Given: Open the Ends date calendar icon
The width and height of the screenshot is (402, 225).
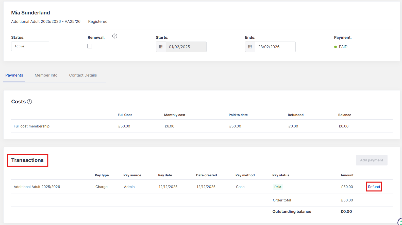Looking at the screenshot, I should pos(250,47).
